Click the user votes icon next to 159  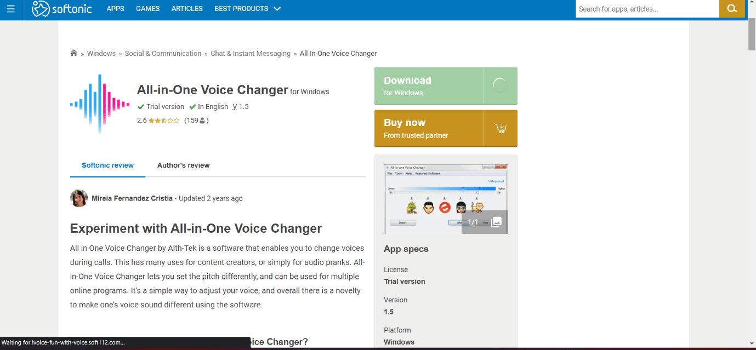click(x=202, y=121)
